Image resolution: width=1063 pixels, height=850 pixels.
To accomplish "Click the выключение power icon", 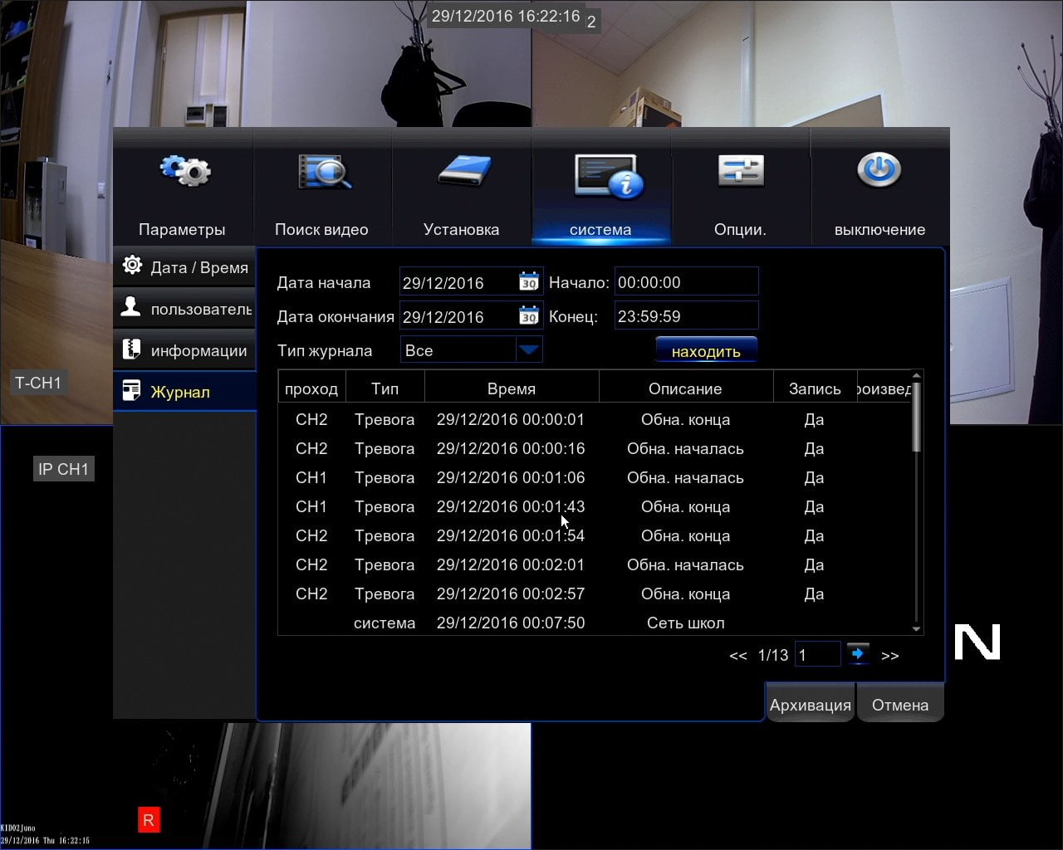I will click(x=879, y=170).
